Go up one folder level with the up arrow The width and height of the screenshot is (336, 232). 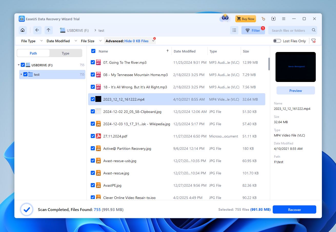point(48,30)
